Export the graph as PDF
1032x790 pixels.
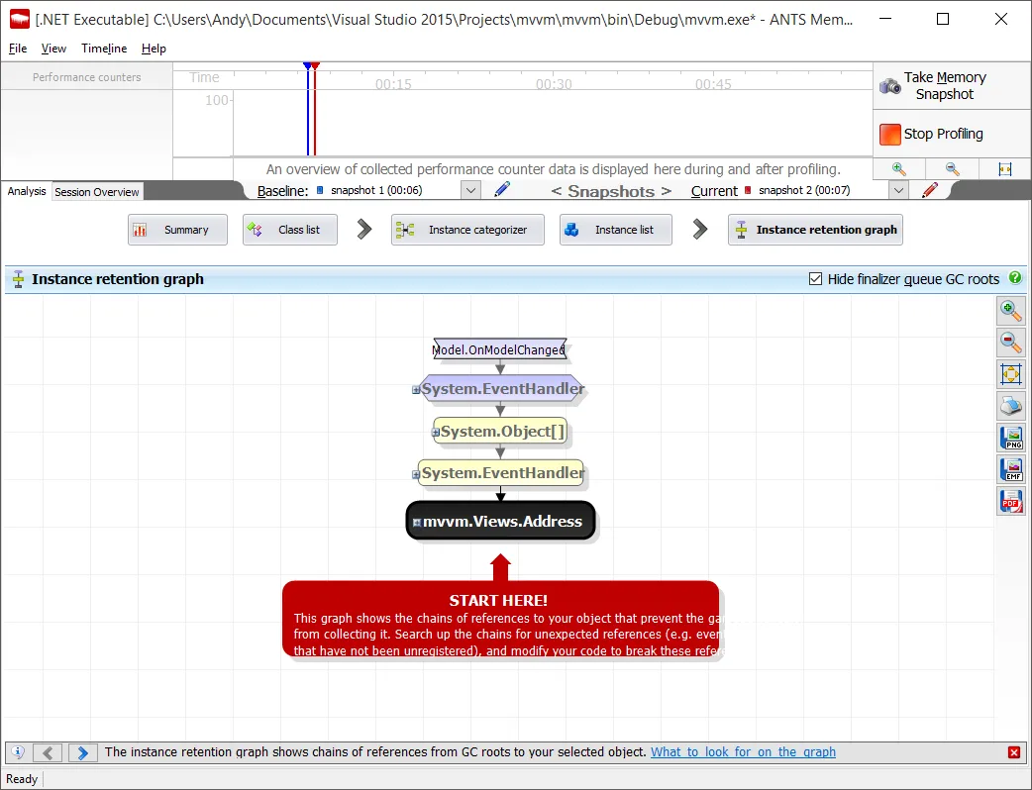pos(1011,501)
